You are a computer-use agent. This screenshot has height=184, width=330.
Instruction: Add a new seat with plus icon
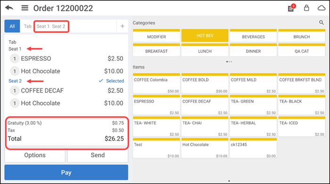tap(122, 26)
